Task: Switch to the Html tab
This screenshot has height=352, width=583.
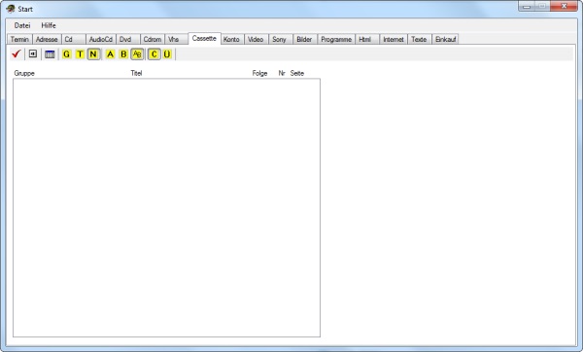Action: pyautogui.click(x=367, y=39)
